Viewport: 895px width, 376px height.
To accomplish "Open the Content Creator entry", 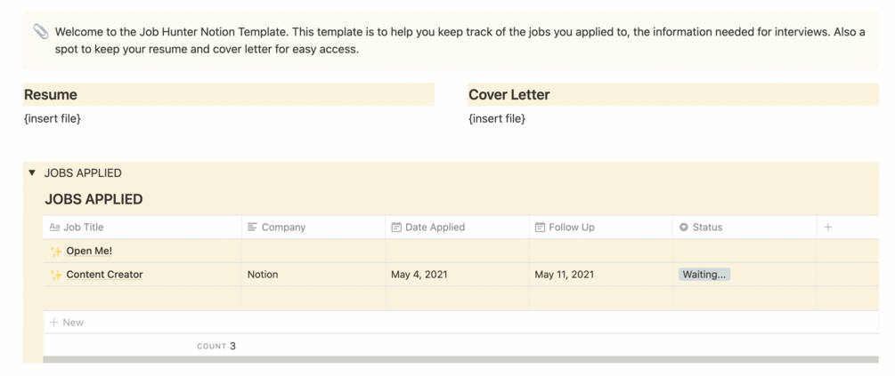I will coord(104,276).
